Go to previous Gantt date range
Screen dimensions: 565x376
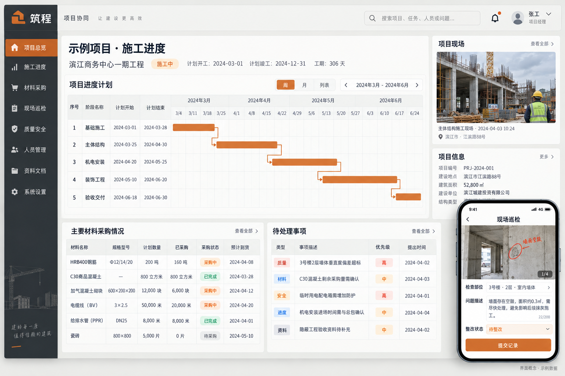tap(346, 85)
